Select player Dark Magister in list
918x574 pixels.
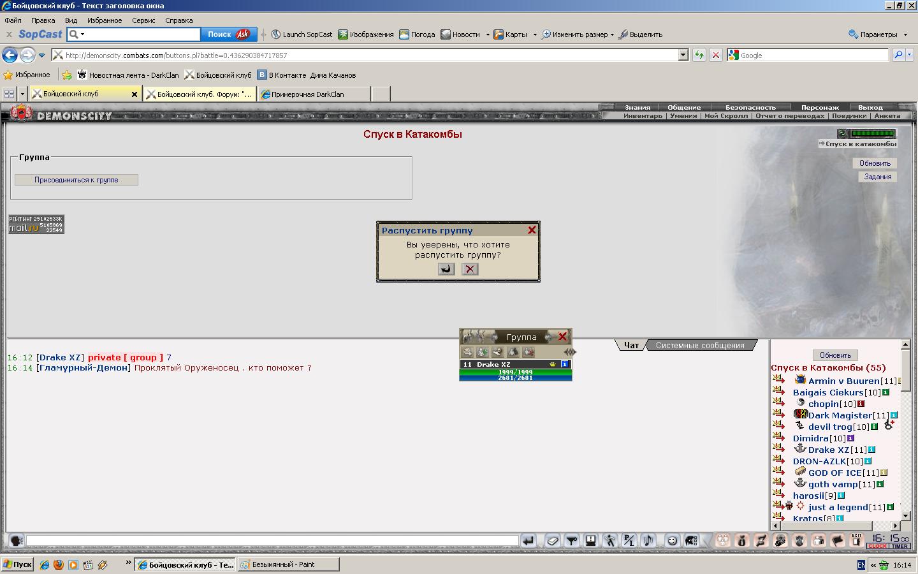840,415
